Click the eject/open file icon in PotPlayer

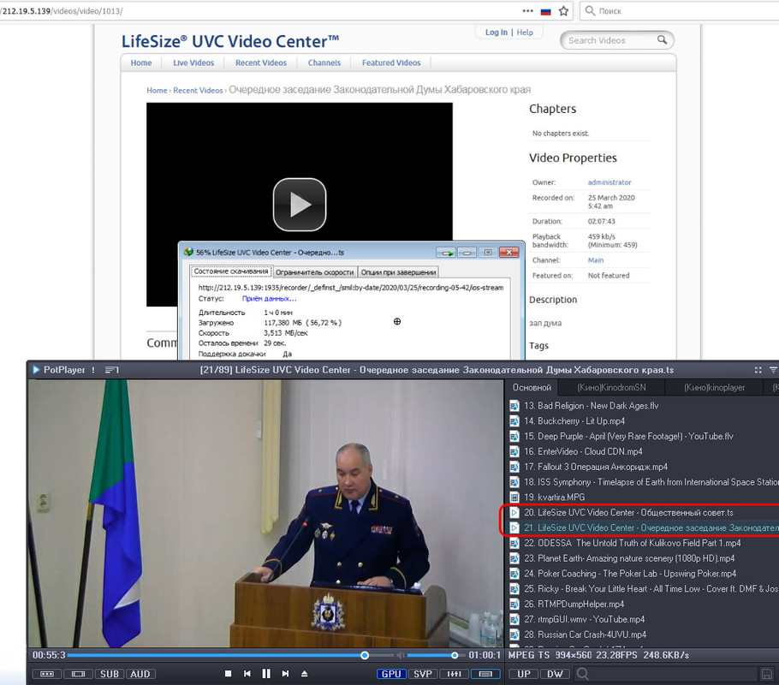[305, 674]
